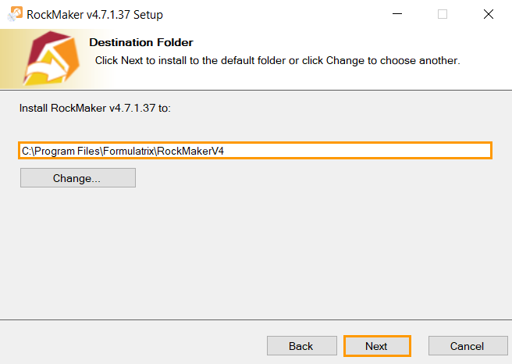Click 'RockMakerV4' in the install path
This screenshot has height=364, width=512.
tap(190, 151)
